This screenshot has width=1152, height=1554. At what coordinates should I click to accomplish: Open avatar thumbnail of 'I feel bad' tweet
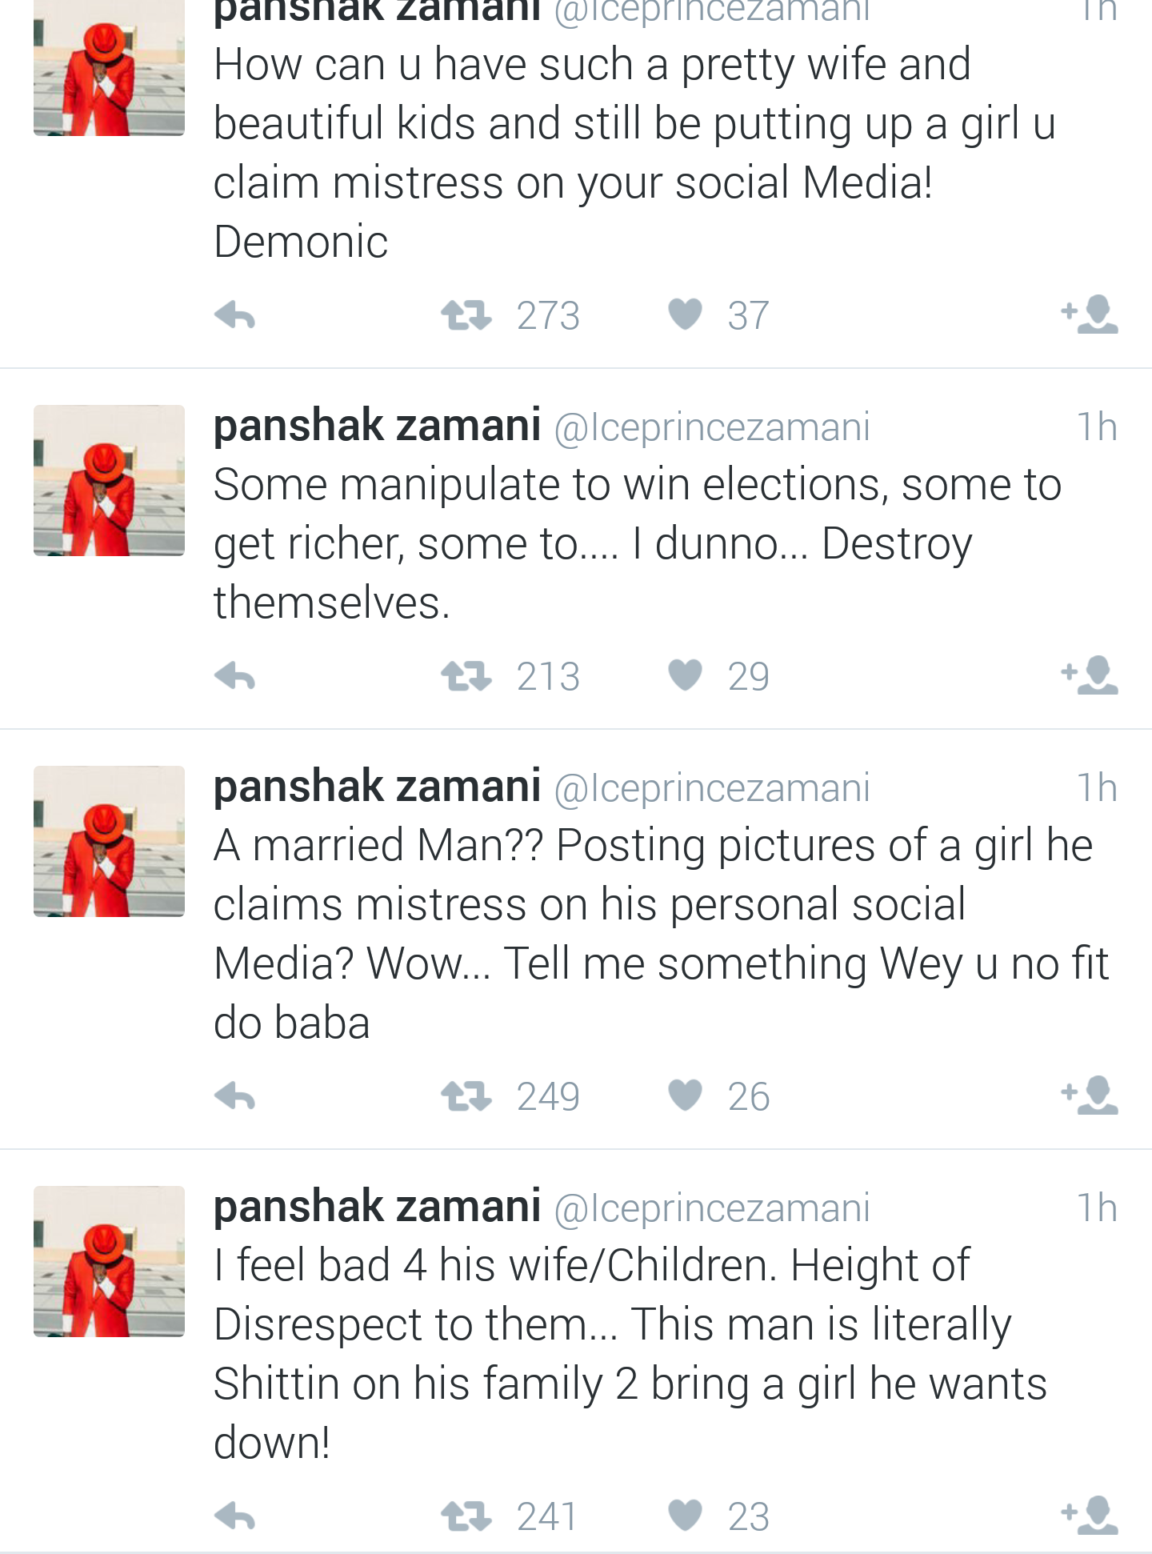pos(109,1261)
